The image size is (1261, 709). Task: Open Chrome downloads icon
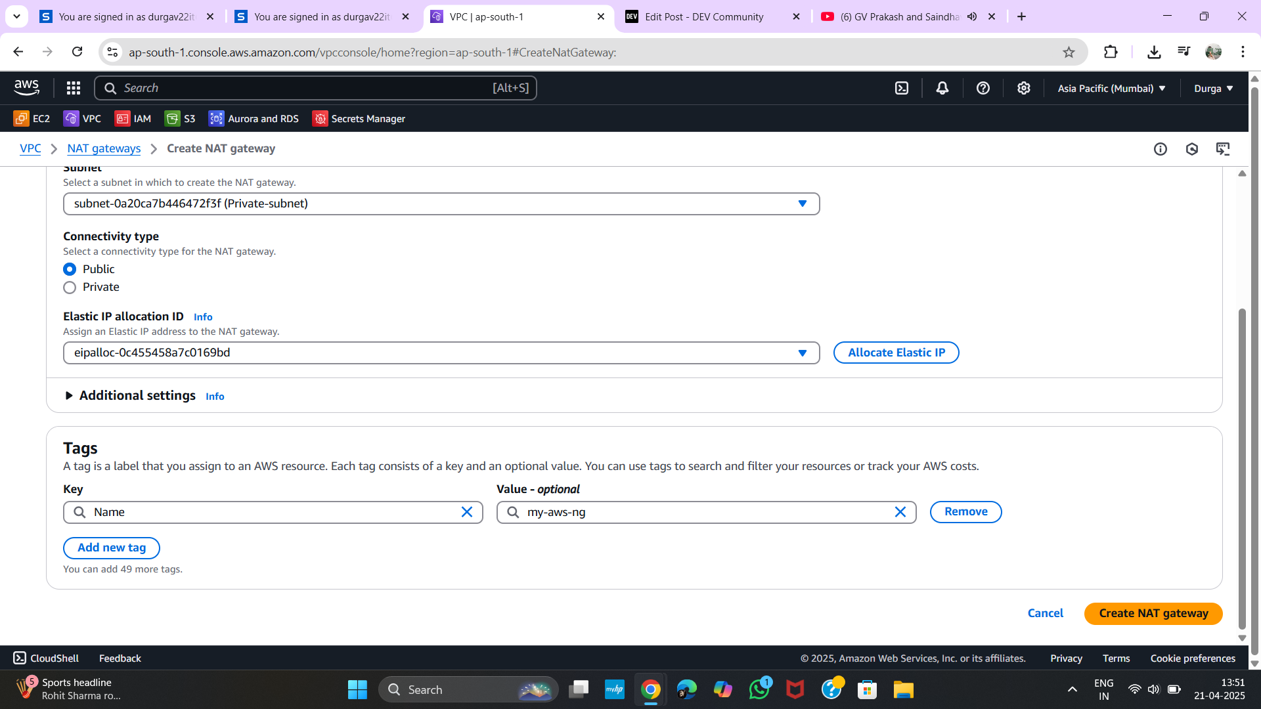pyautogui.click(x=1154, y=52)
